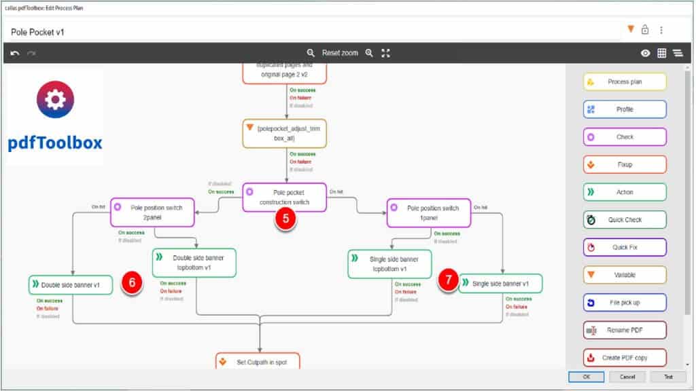This screenshot has width=696, height=391.
Task: Click On success under Single side banner v1
Action: click(519, 299)
